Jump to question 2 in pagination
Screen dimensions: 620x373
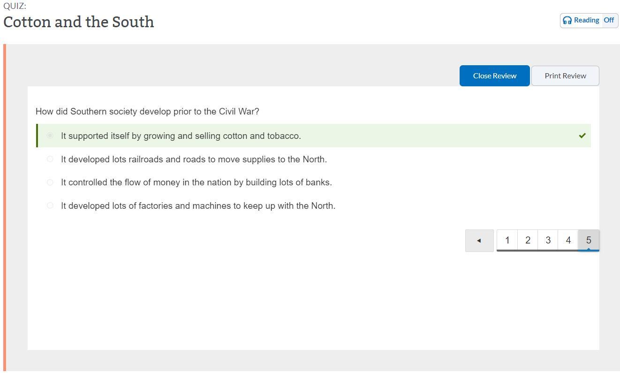coord(528,240)
